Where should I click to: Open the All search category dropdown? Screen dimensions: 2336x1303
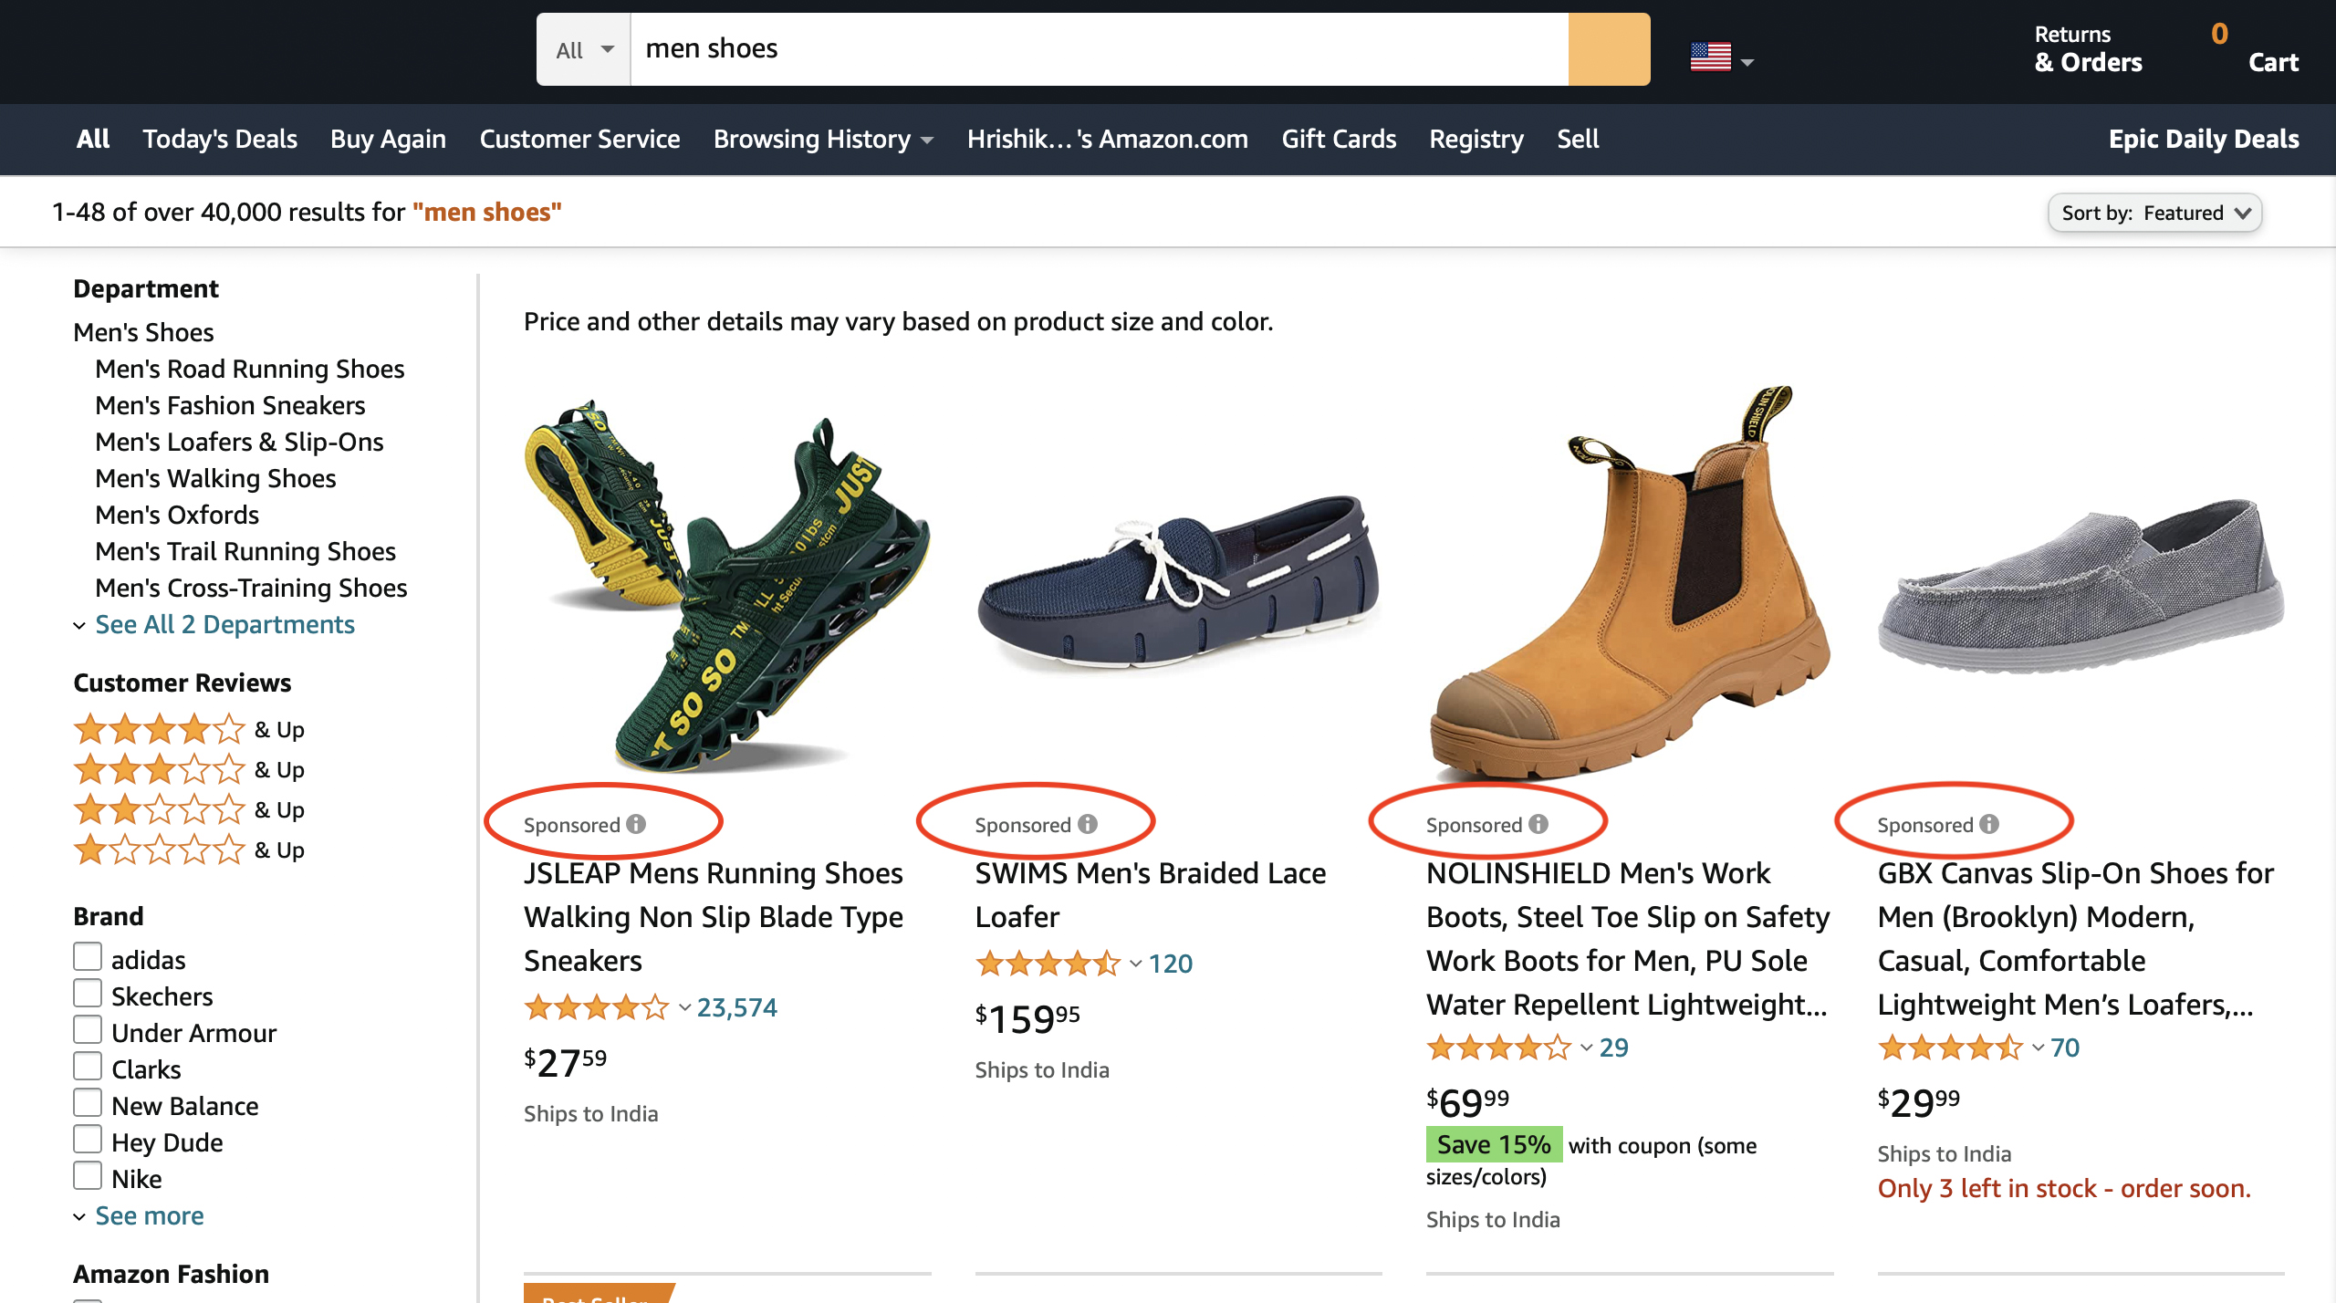584,49
